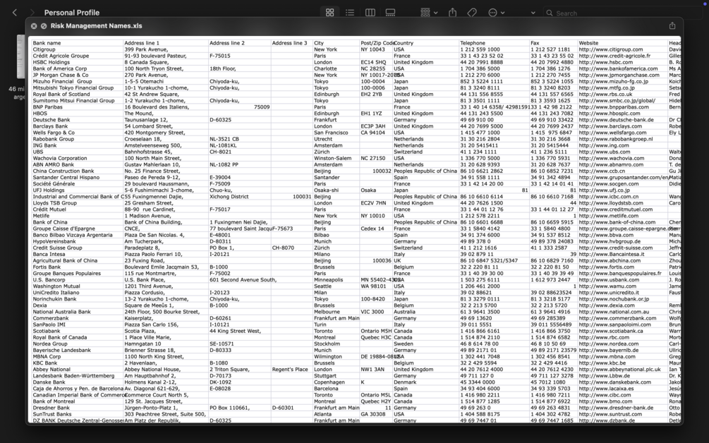This screenshot has width=709, height=443.
Task: Open the Finder action (ellipsis) menu
Action: (x=496, y=13)
